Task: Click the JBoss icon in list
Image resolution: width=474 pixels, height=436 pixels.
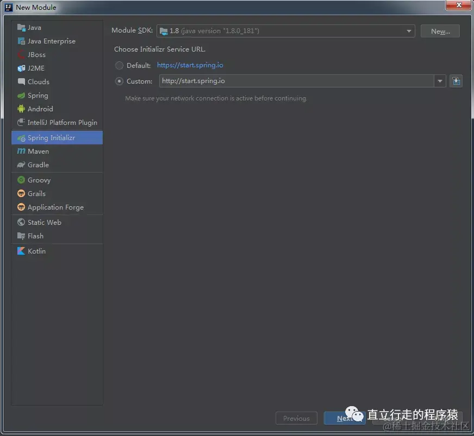Action: (x=21, y=55)
